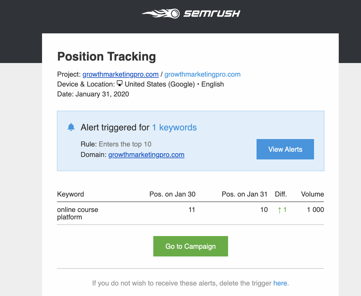
Task: Click the Diff. column header
Action: 281,194
